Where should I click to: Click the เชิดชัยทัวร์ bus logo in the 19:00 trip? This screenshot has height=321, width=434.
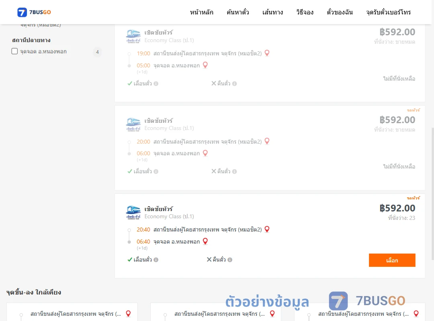coord(133,36)
